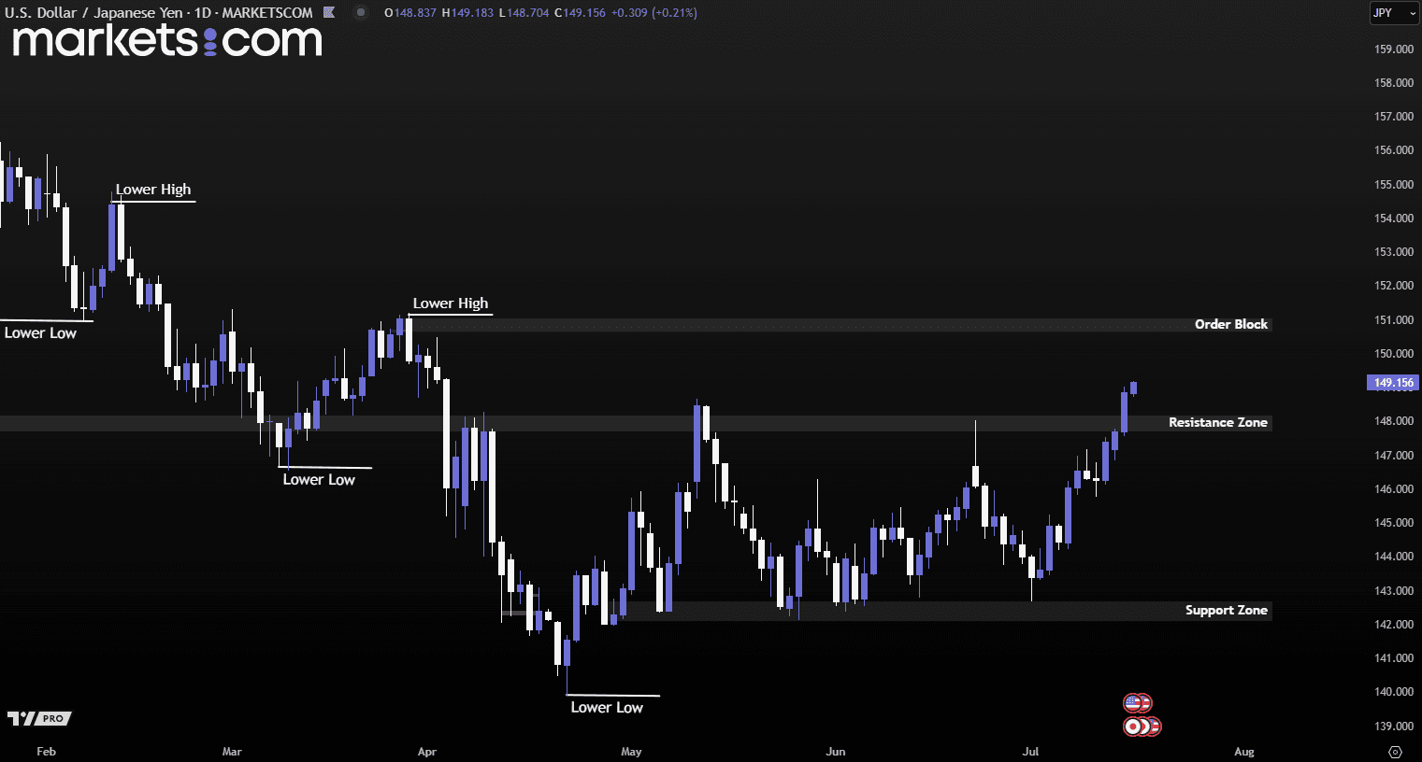Click the flag icon beside MARKETSCOM
Viewport: 1422px width, 762px height.
329,13
